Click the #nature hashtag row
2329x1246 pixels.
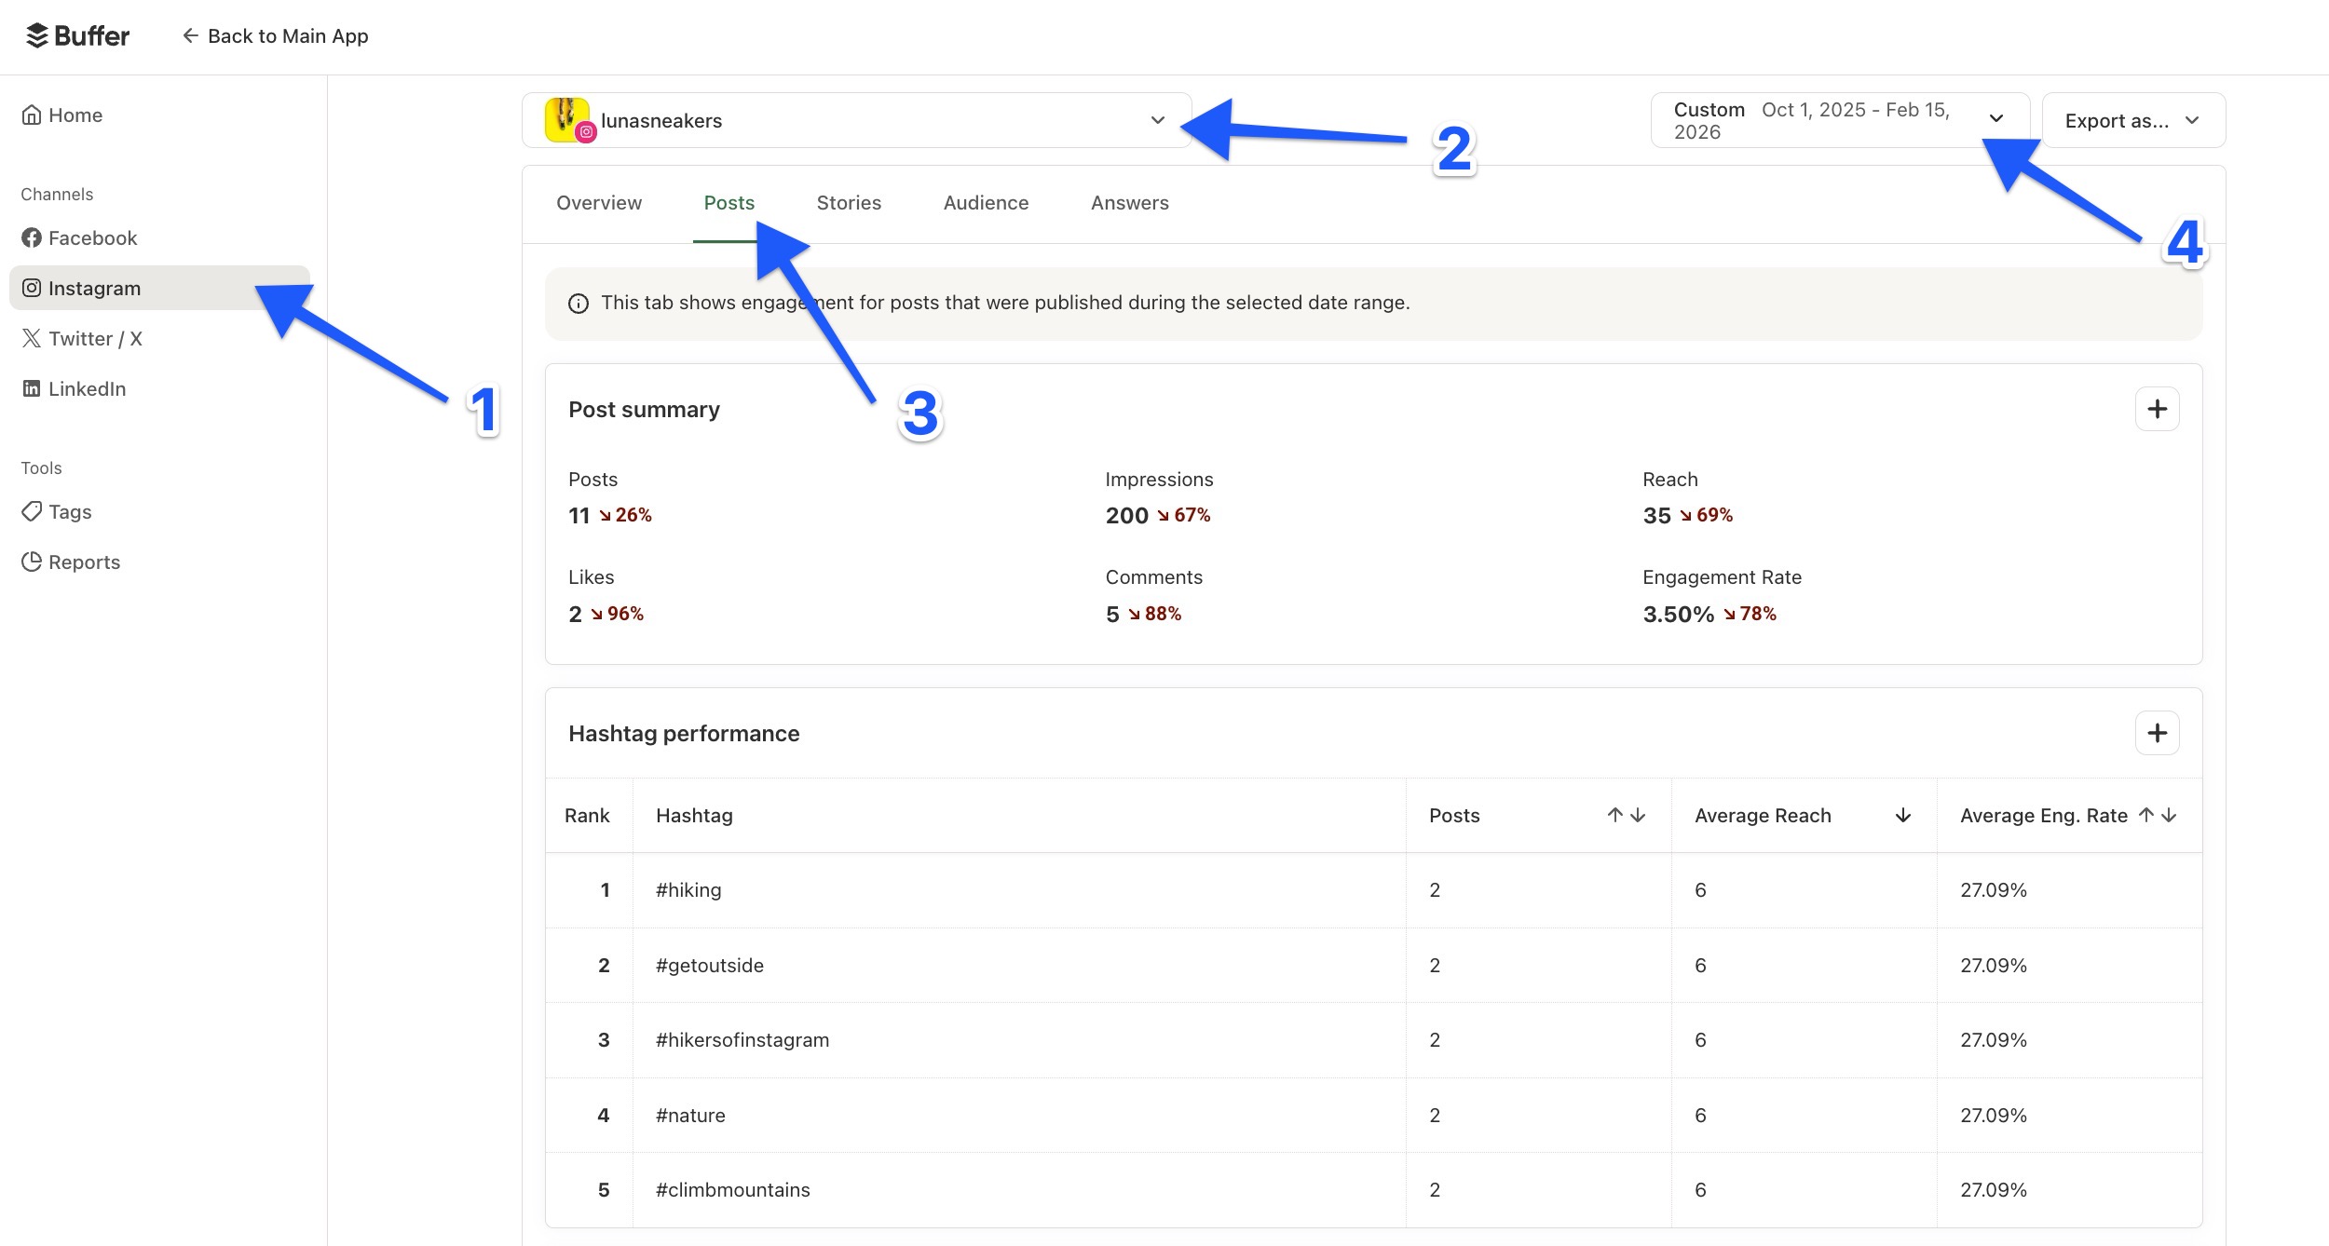tap(1373, 1115)
